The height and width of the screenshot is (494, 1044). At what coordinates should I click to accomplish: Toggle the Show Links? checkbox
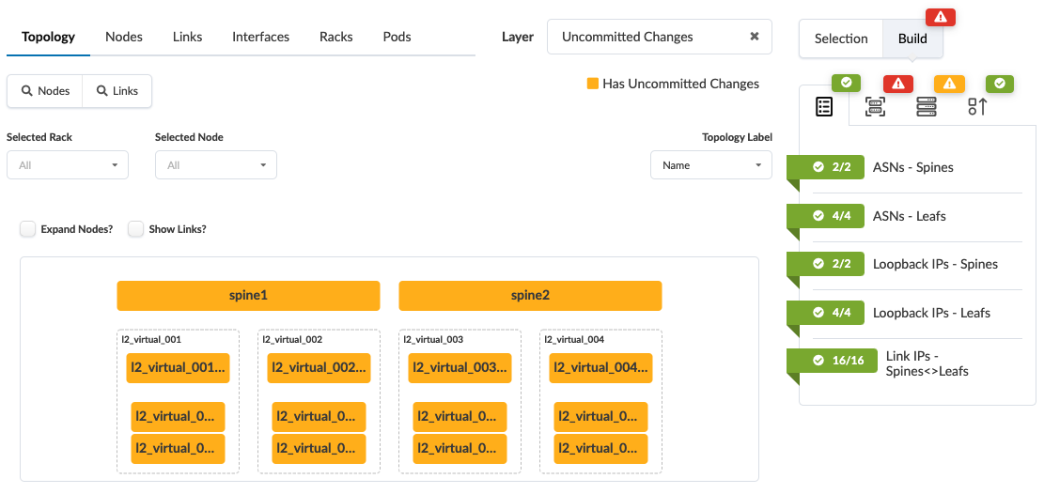pyautogui.click(x=136, y=229)
